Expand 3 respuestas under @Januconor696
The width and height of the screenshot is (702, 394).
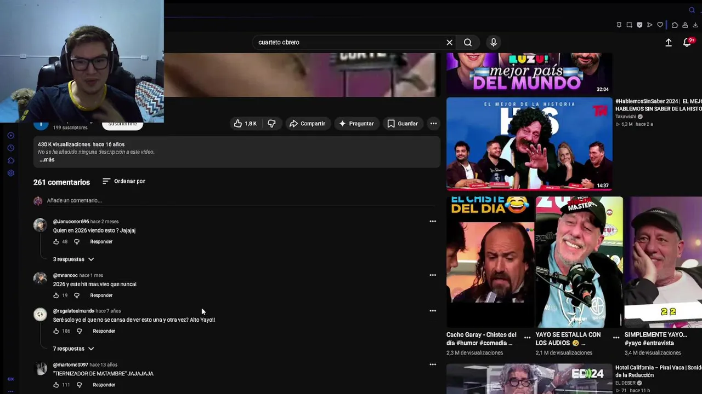(73, 259)
